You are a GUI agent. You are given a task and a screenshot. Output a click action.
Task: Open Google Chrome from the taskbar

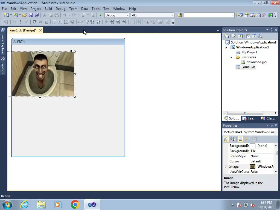point(75,205)
